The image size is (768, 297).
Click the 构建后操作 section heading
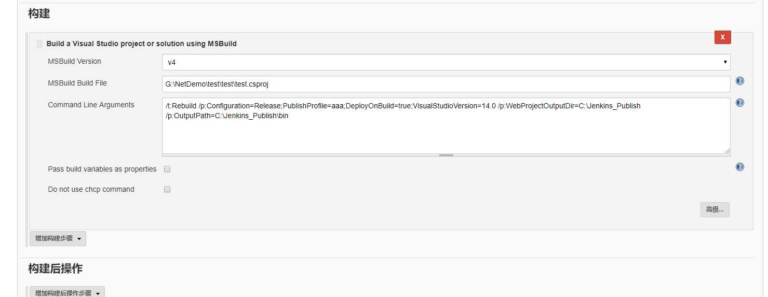pos(55,268)
